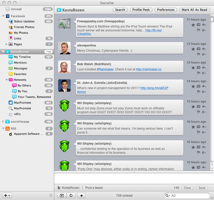This screenshot has height=200, width=214.
Task: Open the add account plus menu
Action: tap(7, 196)
